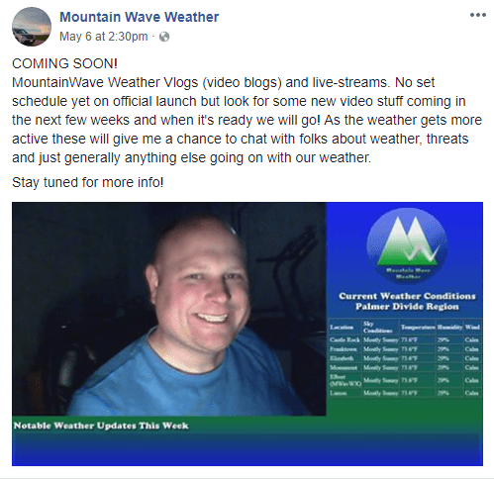Open the three-dot post options menu
Screen dimensions: 494x479
(478, 15)
